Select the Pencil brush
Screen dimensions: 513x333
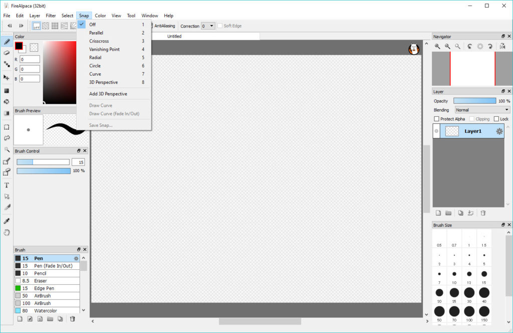[x=47, y=273]
